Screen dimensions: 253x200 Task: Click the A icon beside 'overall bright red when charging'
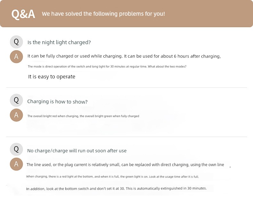pos(16,115)
